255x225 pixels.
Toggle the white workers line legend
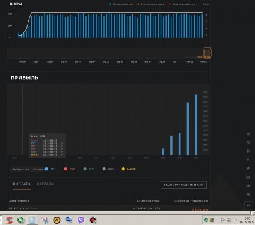[204, 4]
